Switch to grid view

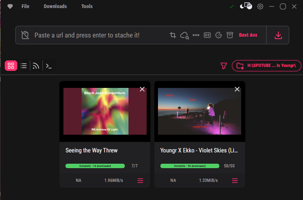point(11,66)
